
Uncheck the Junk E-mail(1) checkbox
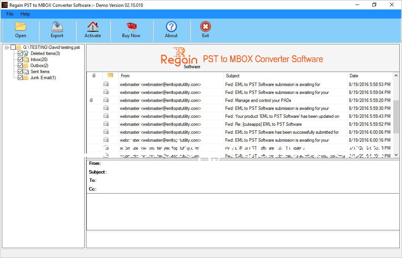pos(20,78)
